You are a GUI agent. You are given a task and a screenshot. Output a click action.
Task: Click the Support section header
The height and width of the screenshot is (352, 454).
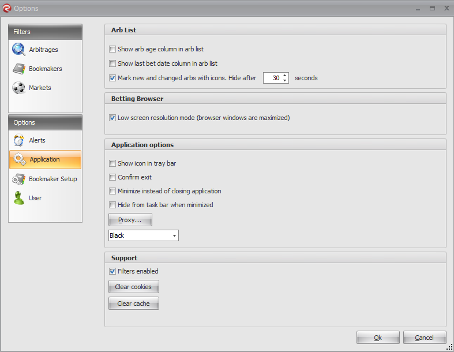275,258
